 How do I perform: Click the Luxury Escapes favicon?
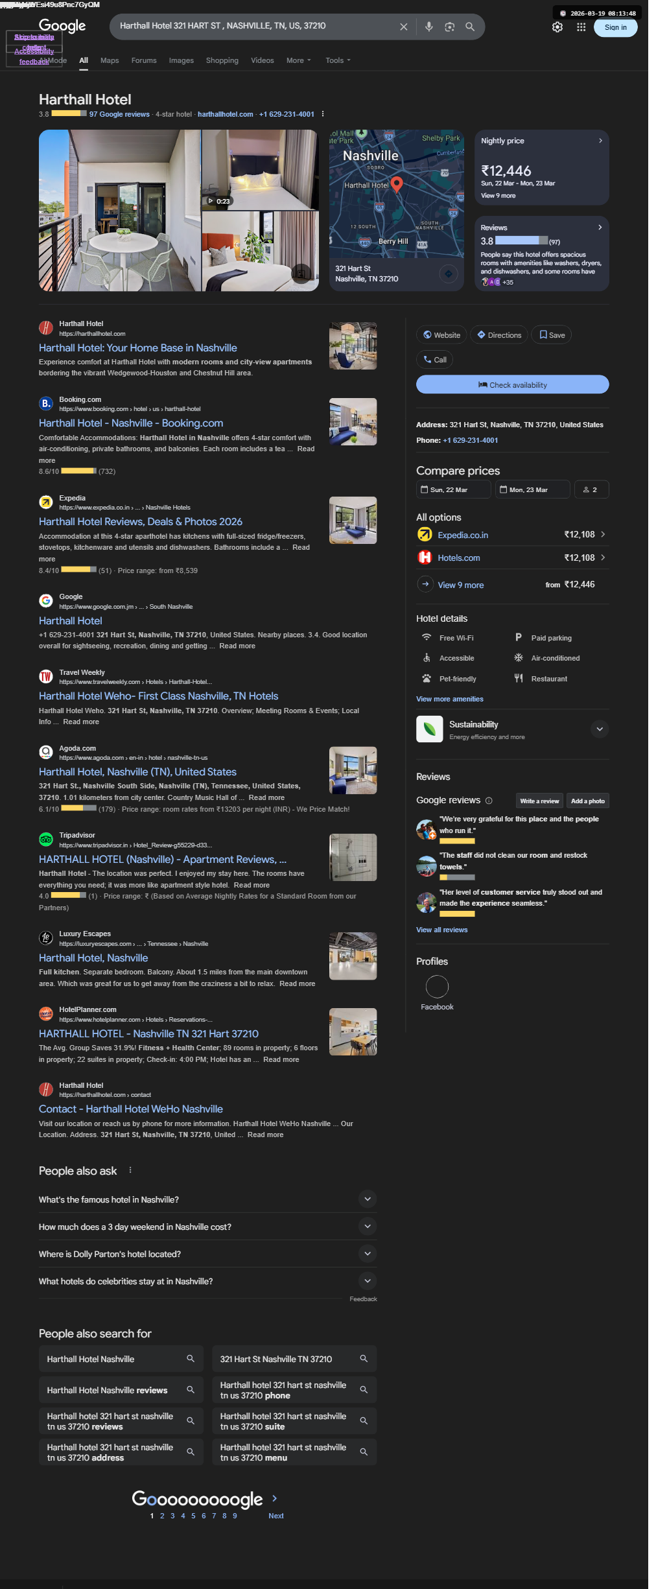(x=46, y=937)
